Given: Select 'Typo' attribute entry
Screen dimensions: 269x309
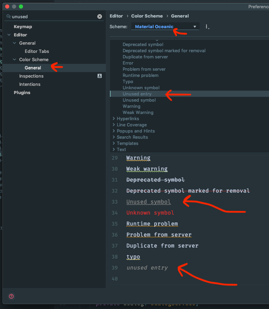Looking at the screenshot, I should [x=128, y=82].
